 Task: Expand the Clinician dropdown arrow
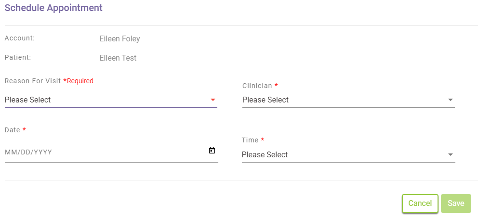450,100
